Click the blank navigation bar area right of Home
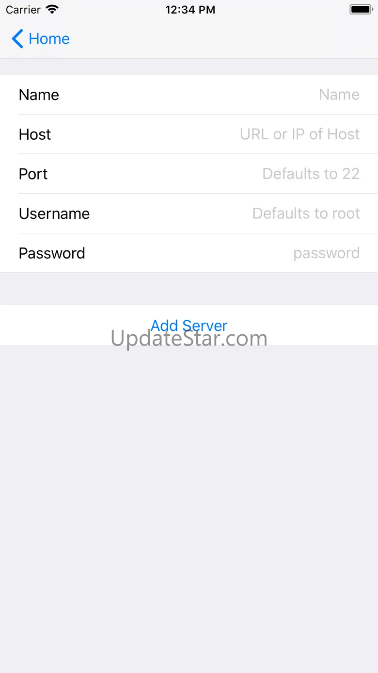 point(223,39)
